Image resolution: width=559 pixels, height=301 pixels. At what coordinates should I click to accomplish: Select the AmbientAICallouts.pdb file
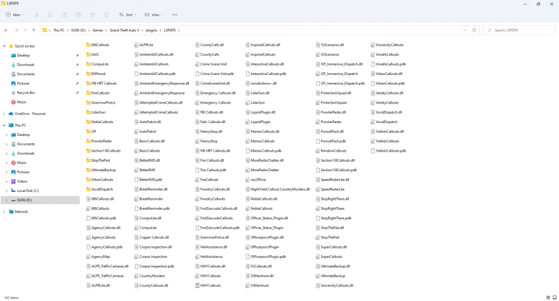[155, 74]
